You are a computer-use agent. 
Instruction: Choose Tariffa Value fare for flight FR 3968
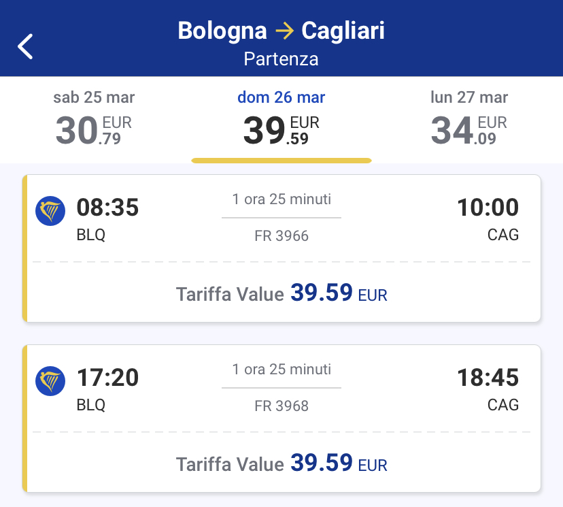281,463
